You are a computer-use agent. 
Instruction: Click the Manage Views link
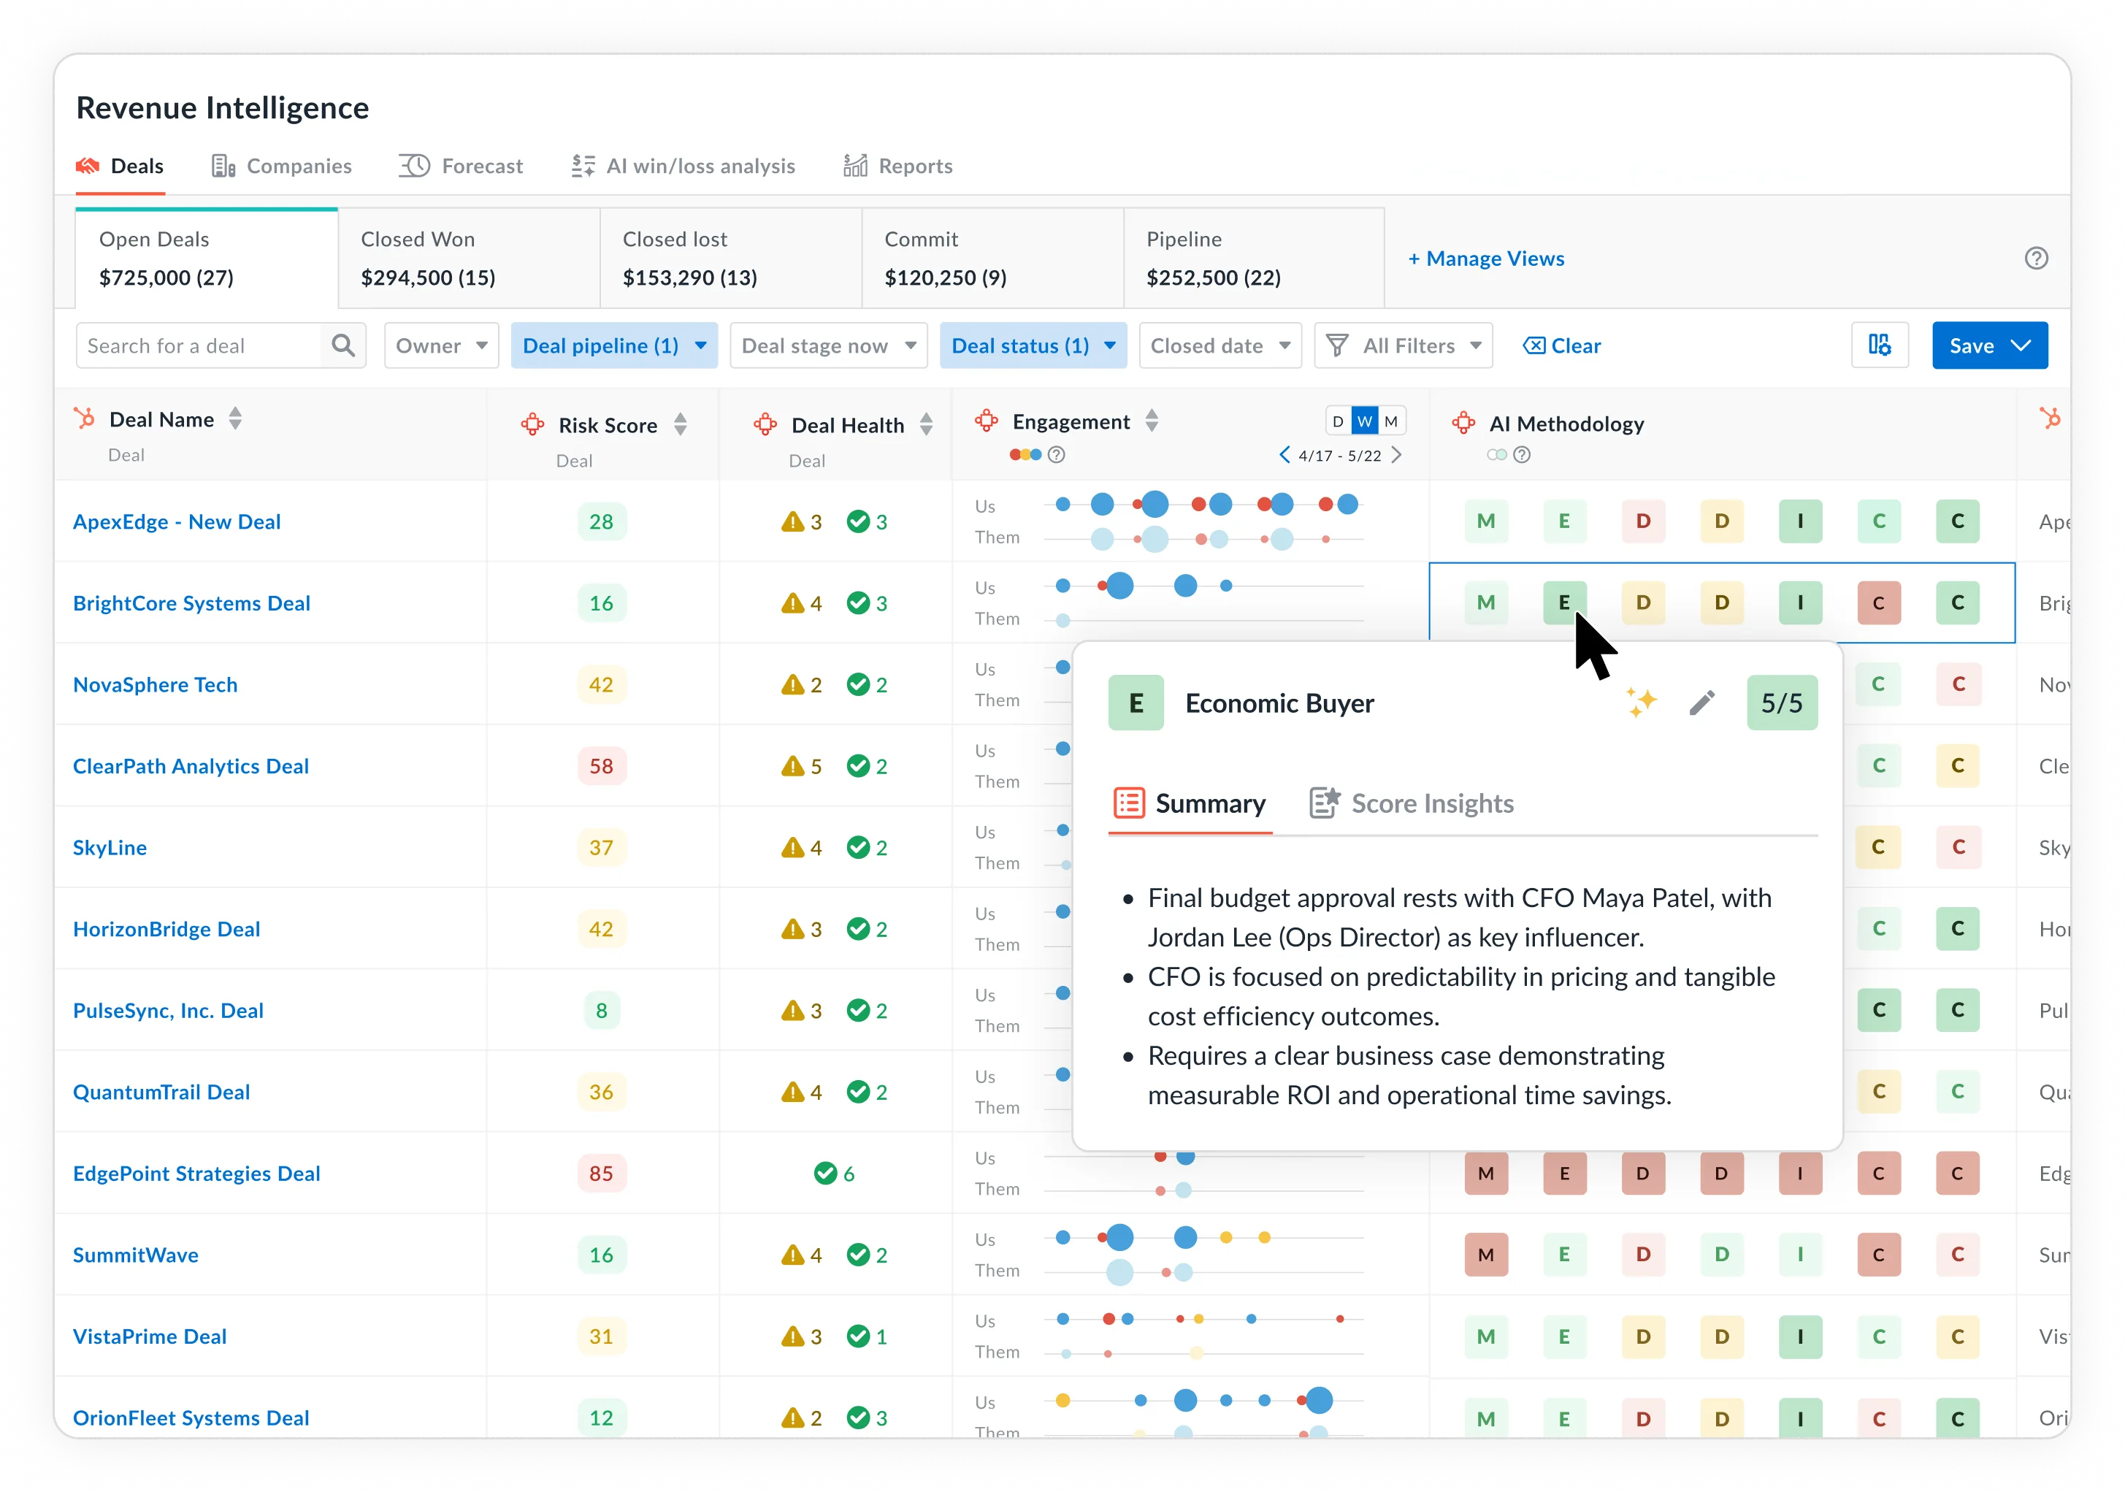click(1485, 259)
